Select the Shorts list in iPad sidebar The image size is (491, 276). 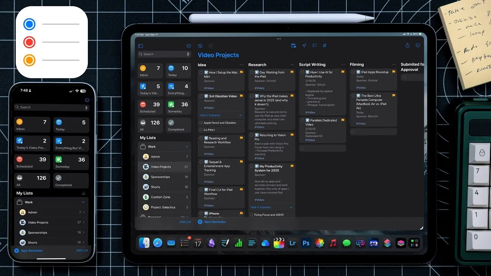[x=165, y=187]
